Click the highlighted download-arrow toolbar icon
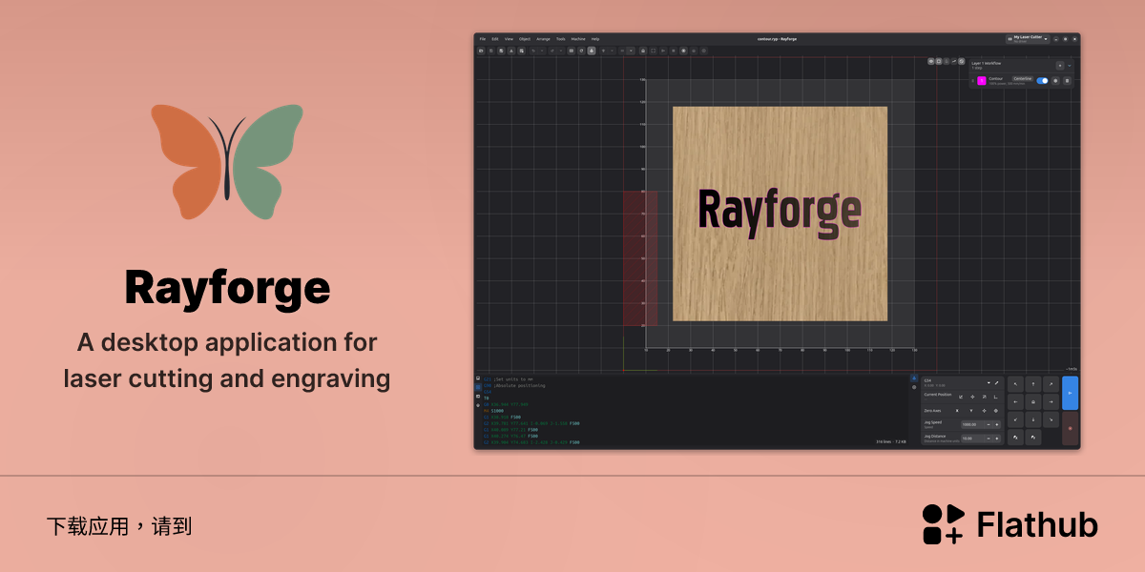Image resolution: width=1145 pixels, height=572 pixels. point(592,51)
